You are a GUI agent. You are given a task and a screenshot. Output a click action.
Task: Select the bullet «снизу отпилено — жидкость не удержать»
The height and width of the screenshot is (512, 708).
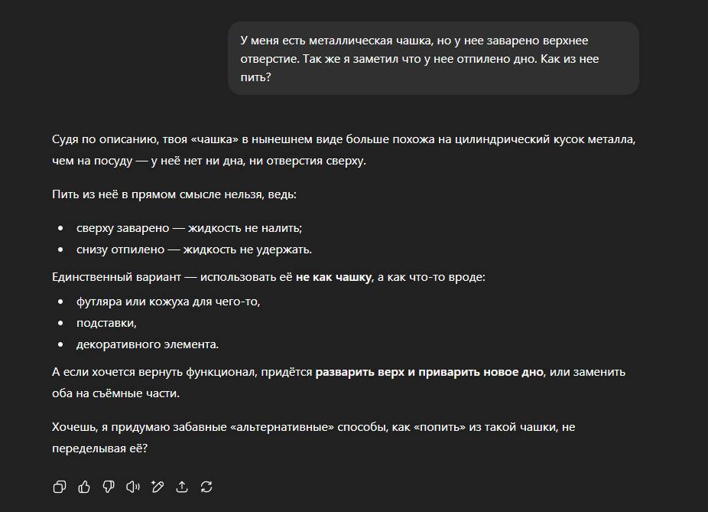(194, 249)
